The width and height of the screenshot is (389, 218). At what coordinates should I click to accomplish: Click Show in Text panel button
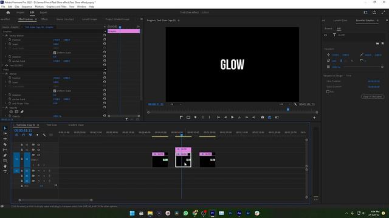(373, 97)
